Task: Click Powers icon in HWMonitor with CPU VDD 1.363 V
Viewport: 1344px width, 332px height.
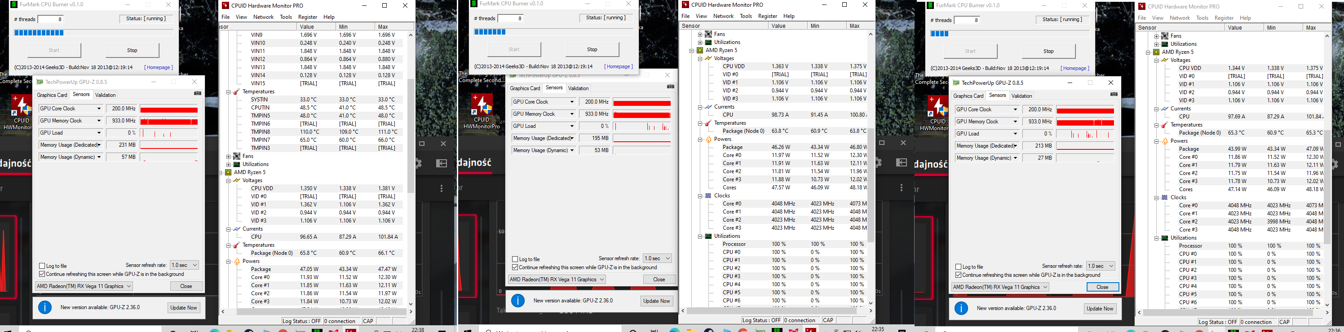Action: 708,139
